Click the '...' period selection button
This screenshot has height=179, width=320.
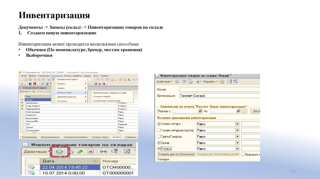244,111
